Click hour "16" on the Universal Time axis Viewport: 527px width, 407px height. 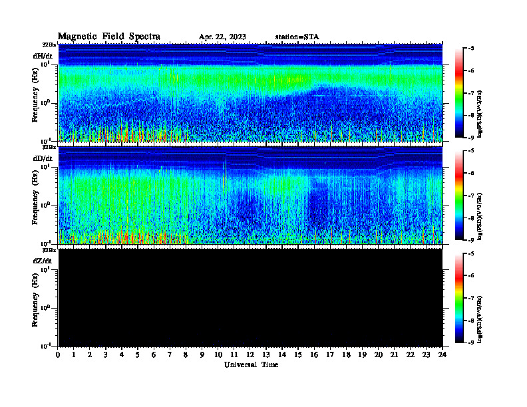click(x=314, y=354)
